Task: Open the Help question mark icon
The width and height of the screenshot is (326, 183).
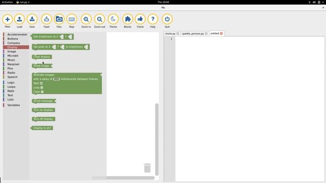Action: (x=153, y=19)
